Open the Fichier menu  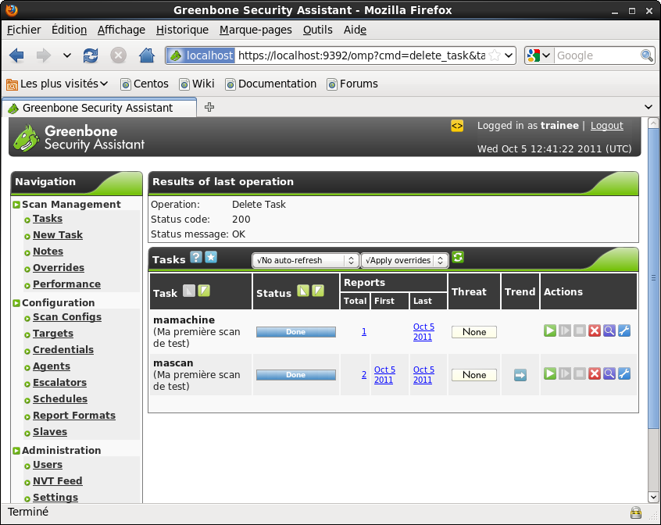(x=24, y=30)
